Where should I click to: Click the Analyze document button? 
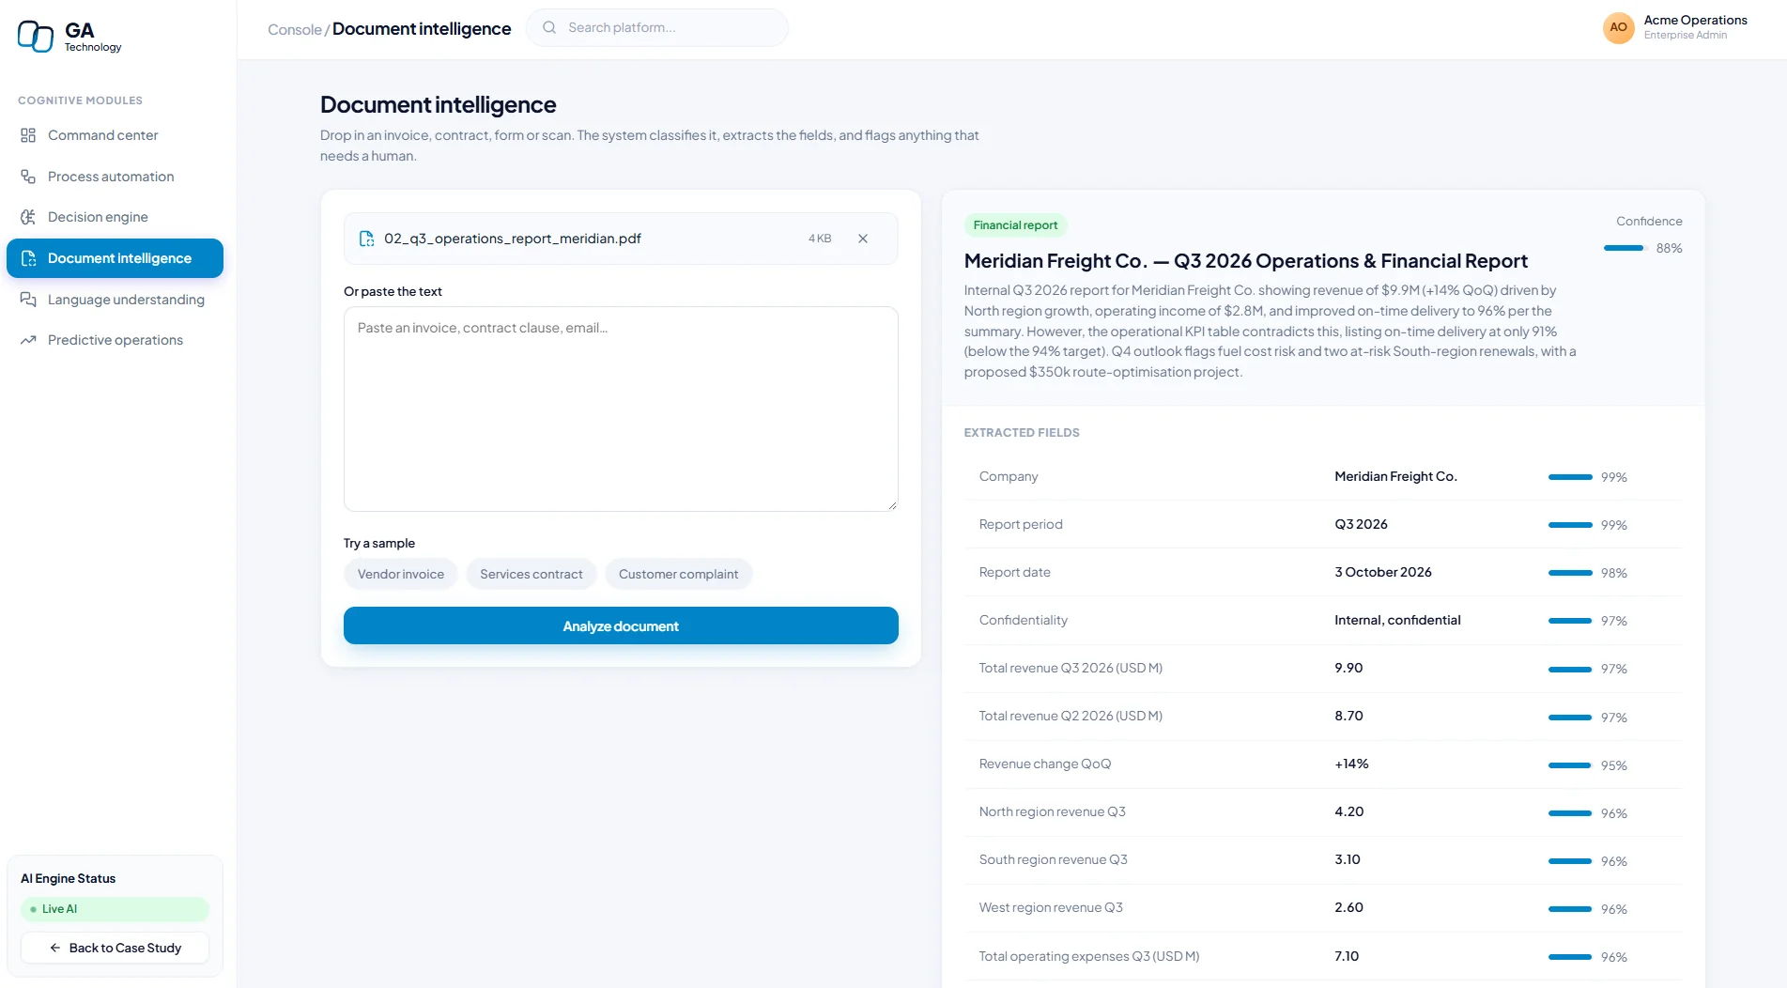pos(621,625)
